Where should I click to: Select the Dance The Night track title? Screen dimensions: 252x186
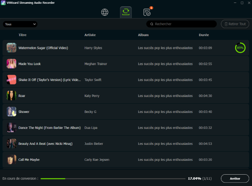pos(49,128)
